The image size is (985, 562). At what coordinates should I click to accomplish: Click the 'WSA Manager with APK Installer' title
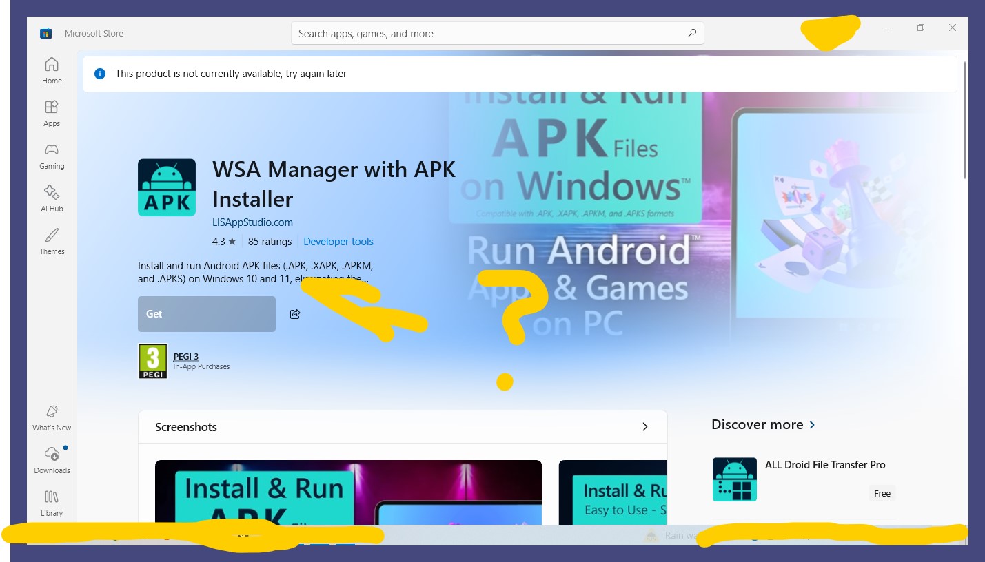(x=334, y=184)
